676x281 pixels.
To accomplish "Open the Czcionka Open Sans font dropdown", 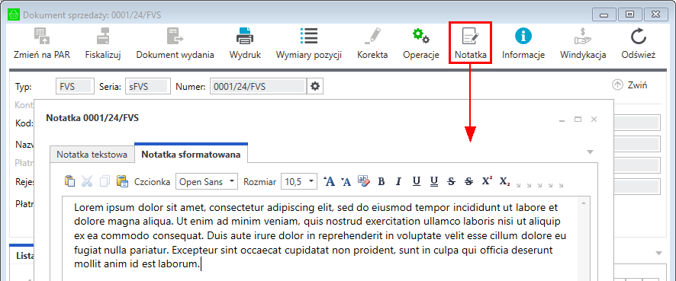I will point(207,181).
